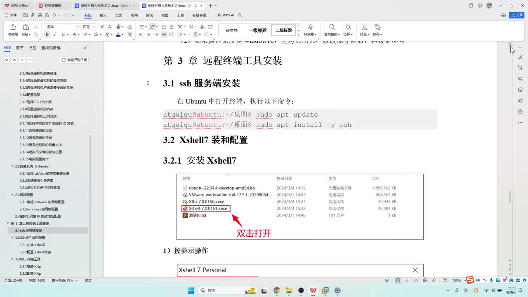The height and width of the screenshot is (297, 528).
Task: Jump to 3.2.1安装 Xshell7 in outline
Action: (33, 245)
